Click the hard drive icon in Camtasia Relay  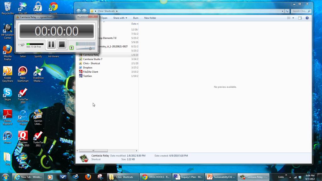click(21, 45)
